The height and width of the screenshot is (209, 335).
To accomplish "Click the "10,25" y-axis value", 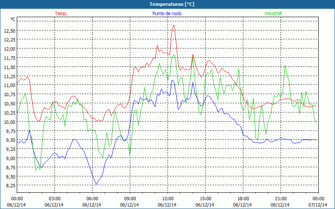I will 10,113.
